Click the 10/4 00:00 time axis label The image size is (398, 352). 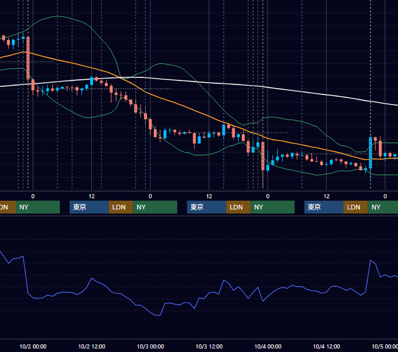[268, 346]
